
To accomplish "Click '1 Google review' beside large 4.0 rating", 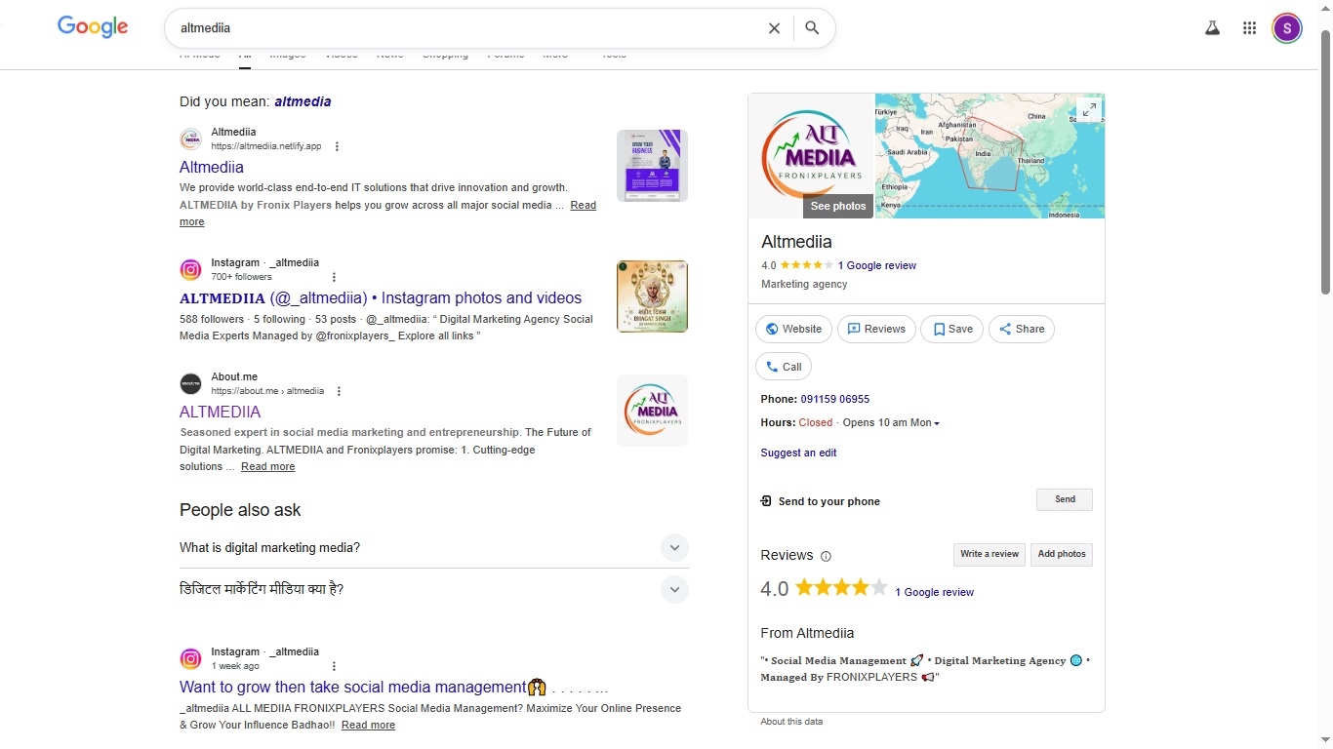I will point(934,592).
